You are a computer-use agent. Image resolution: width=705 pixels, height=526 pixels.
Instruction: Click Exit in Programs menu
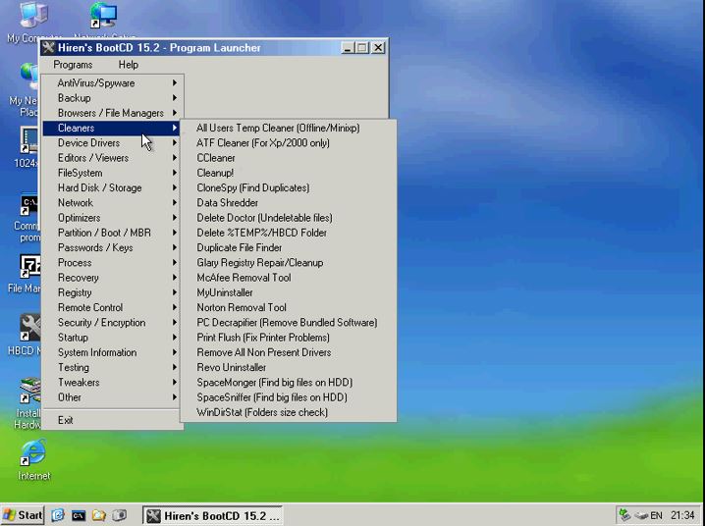click(112, 420)
